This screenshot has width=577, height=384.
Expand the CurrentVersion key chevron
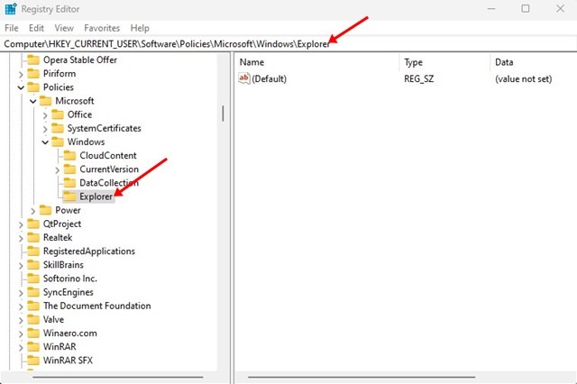(x=58, y=169)
